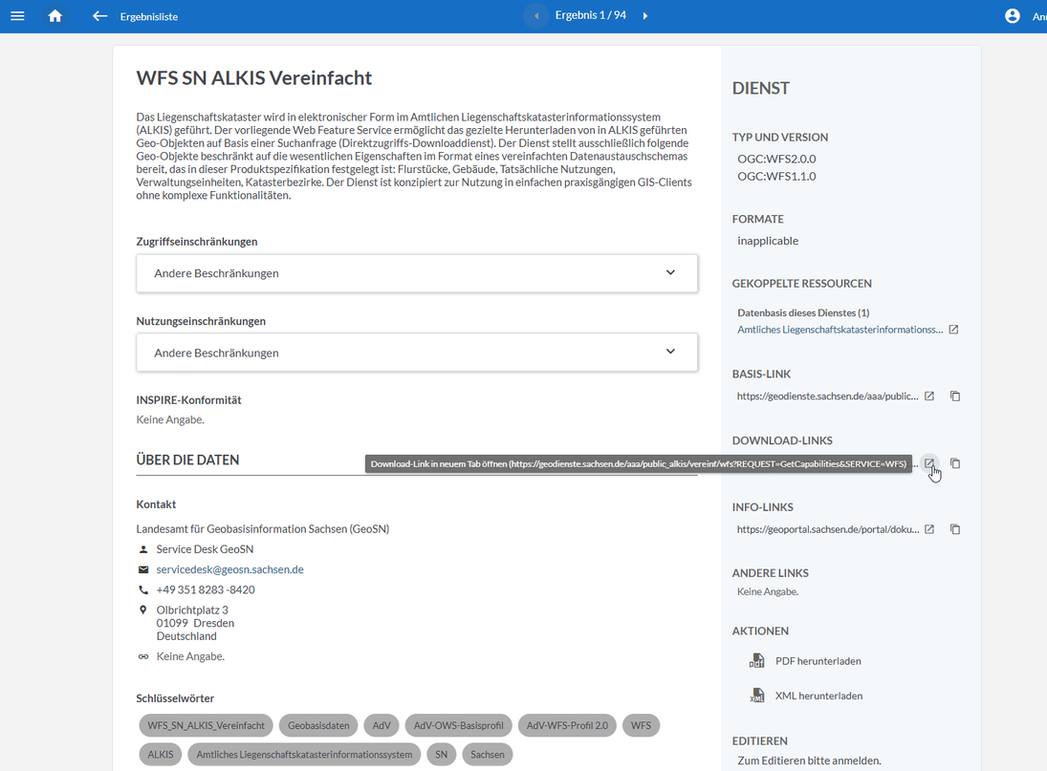Copy the Info-Link with the copy icon

click(x=954, y=528)
